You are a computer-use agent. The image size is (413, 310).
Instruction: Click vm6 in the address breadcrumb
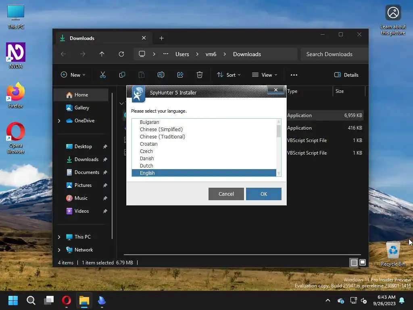211,54
